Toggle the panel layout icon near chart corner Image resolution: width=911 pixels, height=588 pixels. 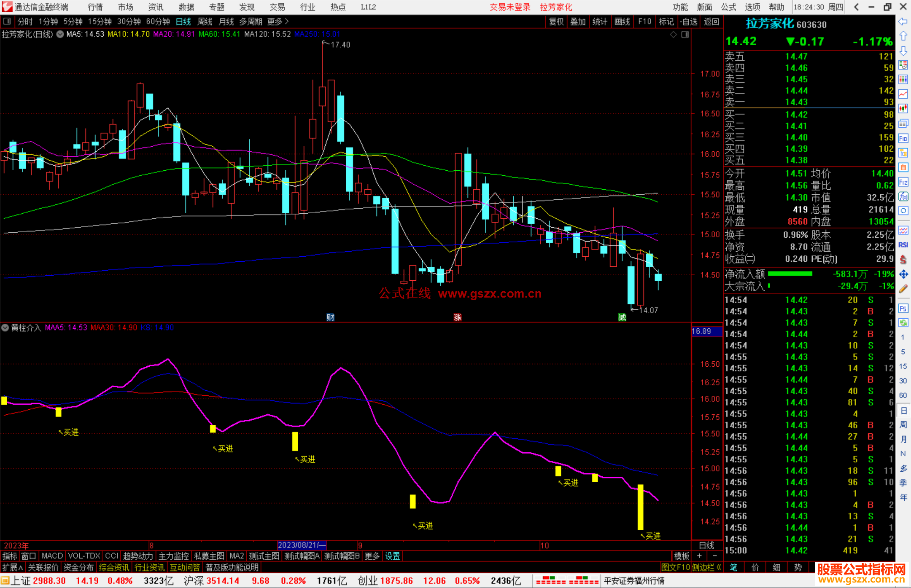[x=685, y=35]
